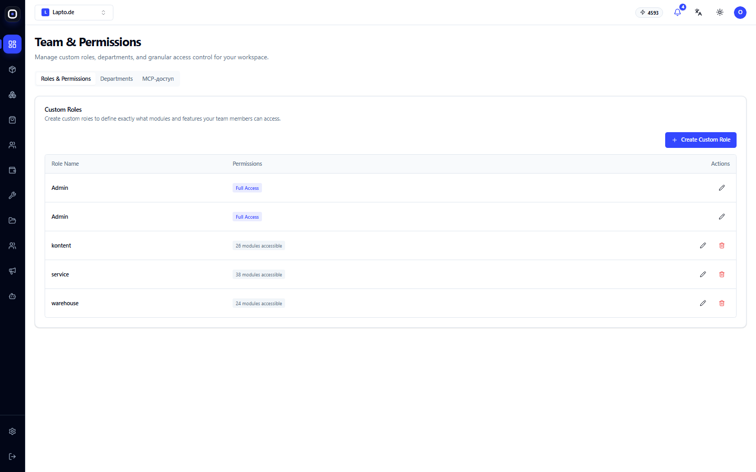Image resolution: width=756 pixels, height=472 pixels.
Task: Click the kontent role name
Action: pyautogui.click(x=61, y=245)
